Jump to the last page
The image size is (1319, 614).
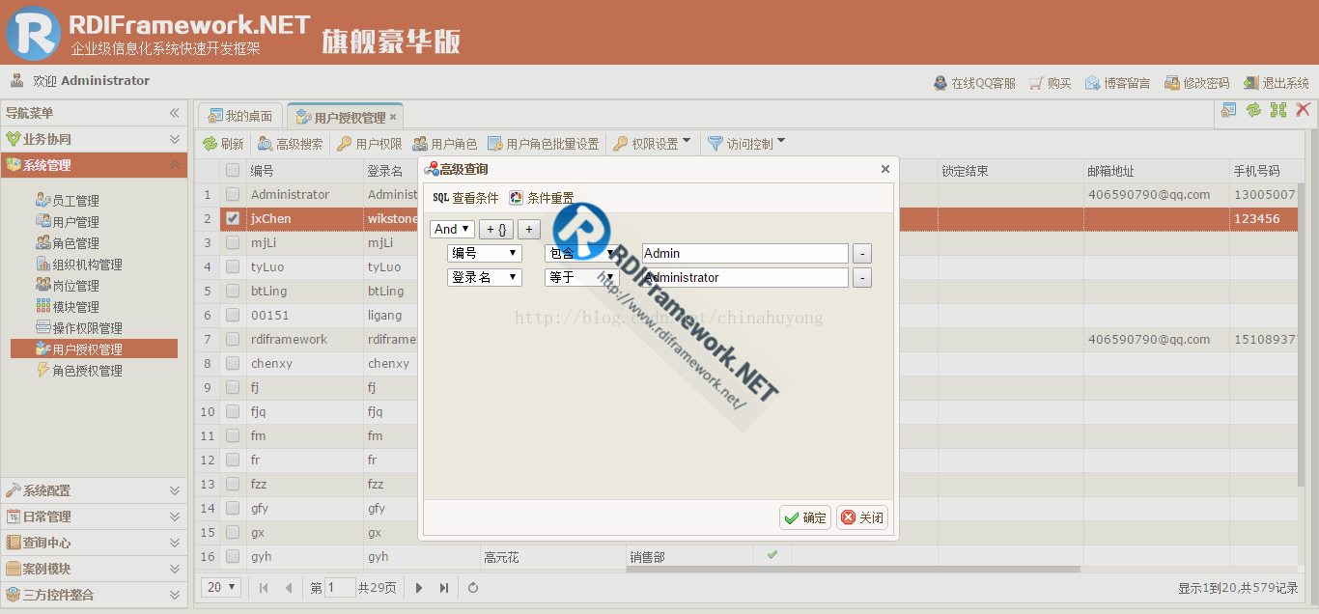tap(444, 587)
